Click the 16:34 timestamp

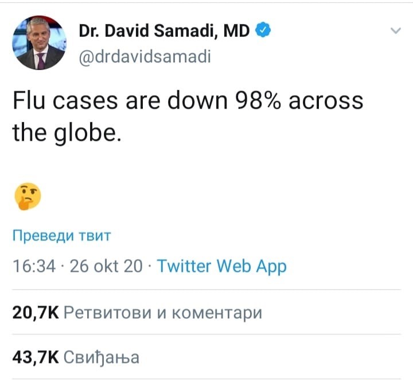[x=34, y=266]
